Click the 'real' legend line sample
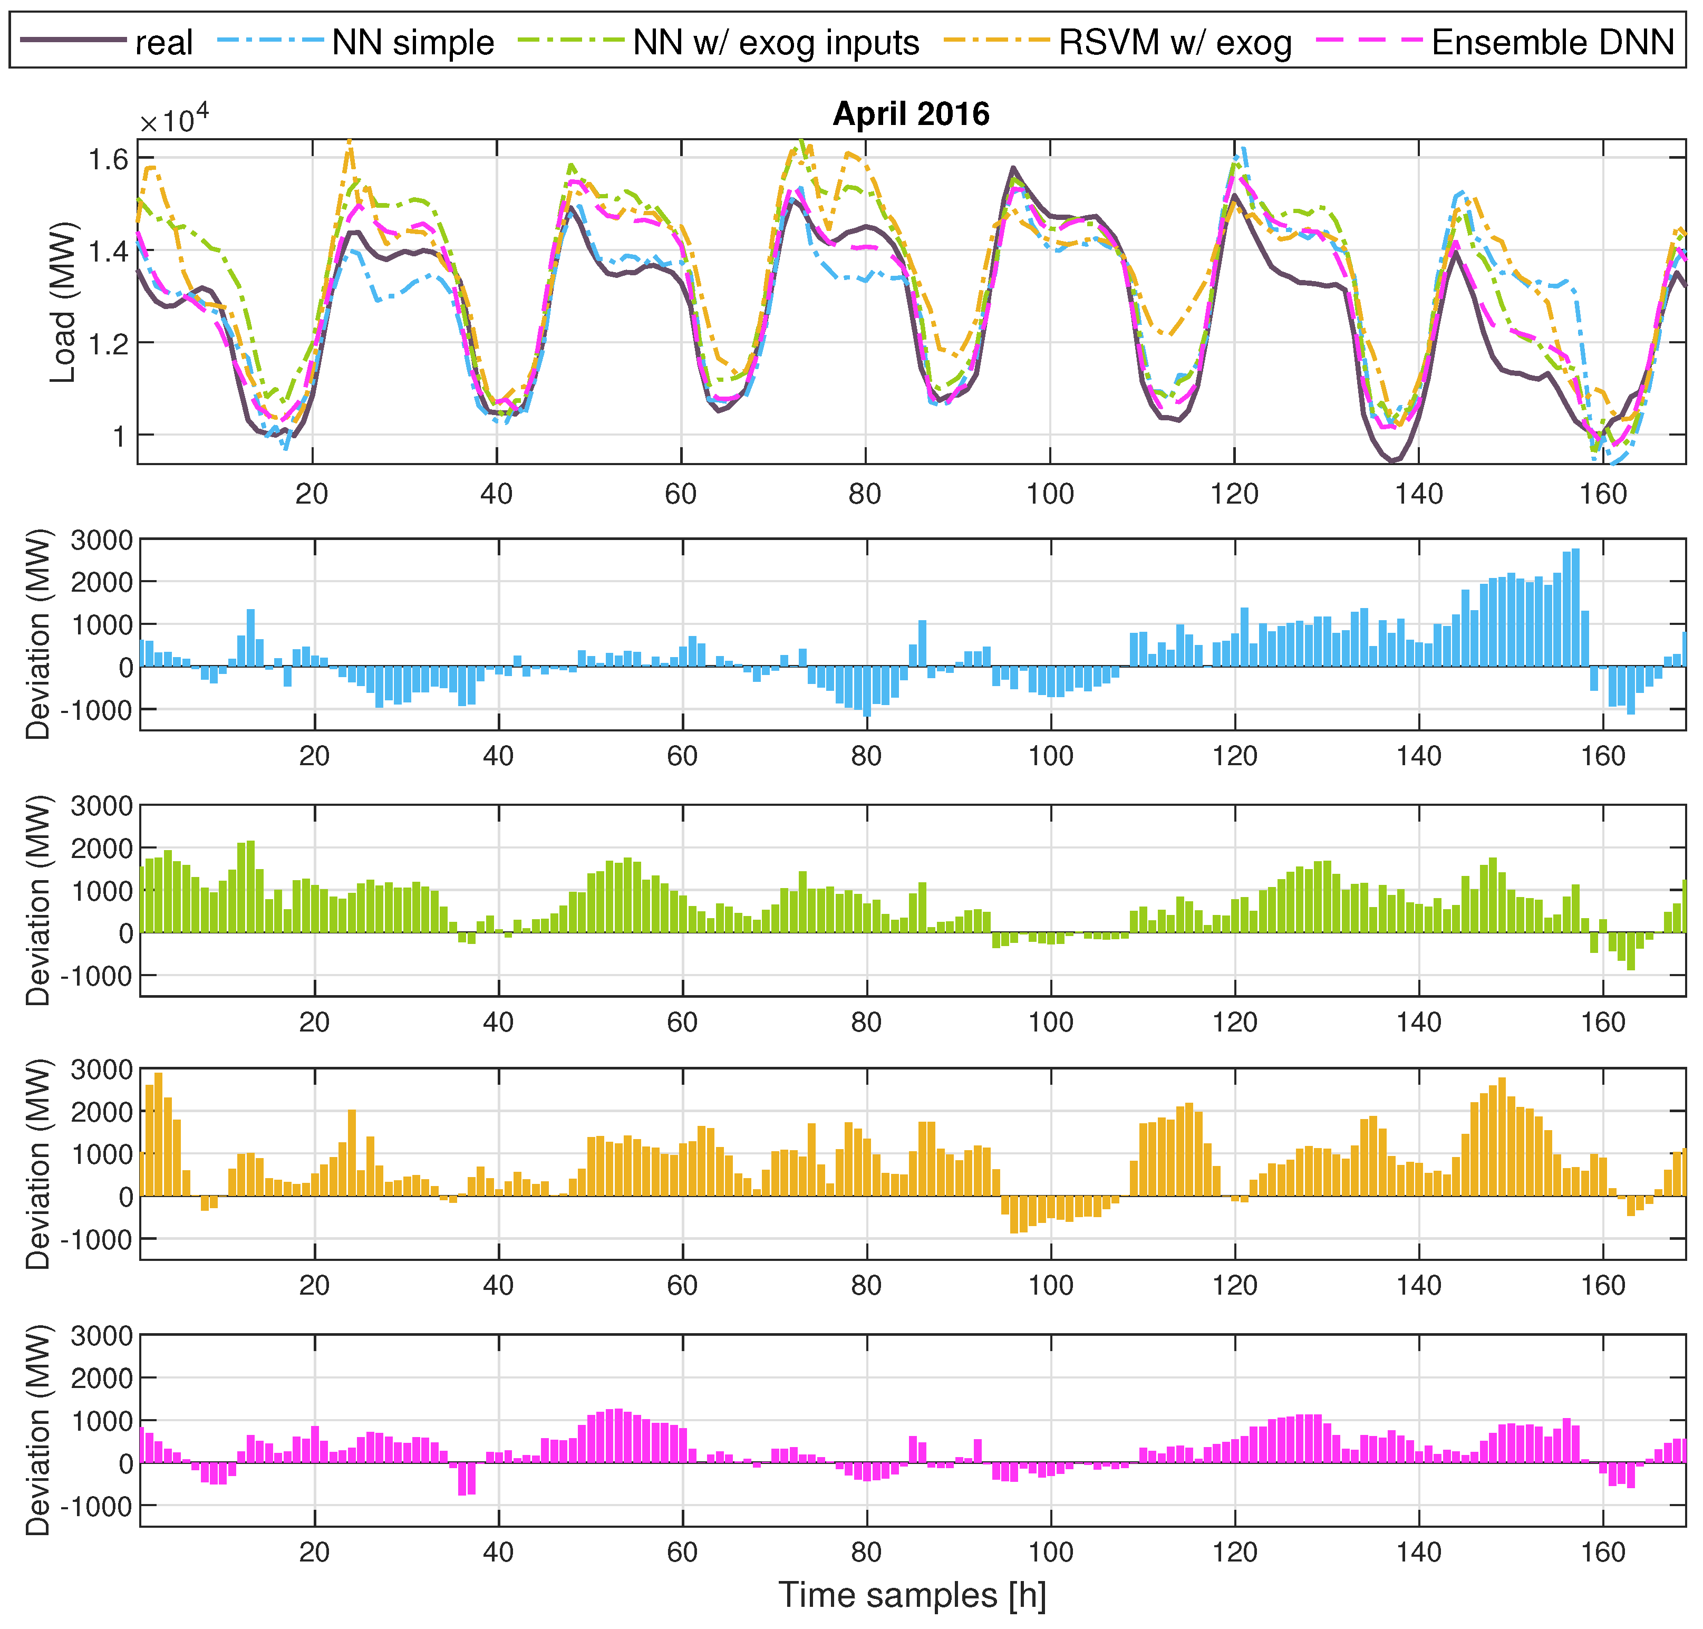This screenshot has width=1703, height=1629. 73,41
